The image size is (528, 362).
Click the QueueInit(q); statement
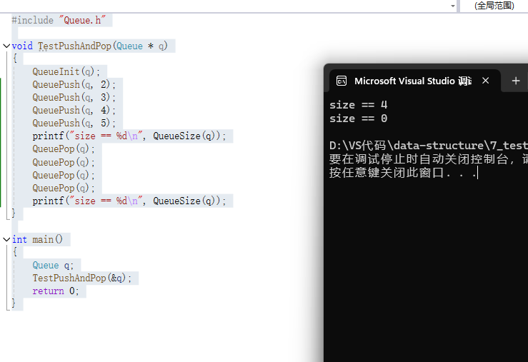66,71
